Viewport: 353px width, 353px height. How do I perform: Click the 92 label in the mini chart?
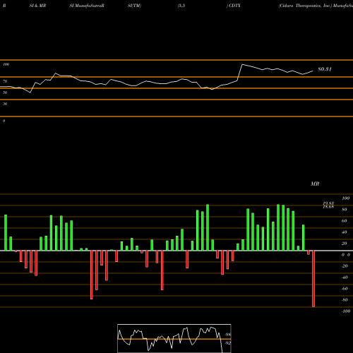[x=228, y=343]
